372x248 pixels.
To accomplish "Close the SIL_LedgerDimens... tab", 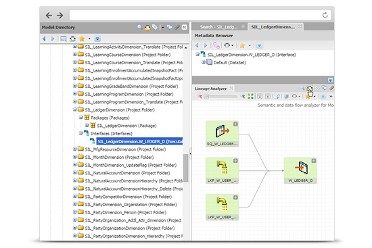I will tap(300, 26).
